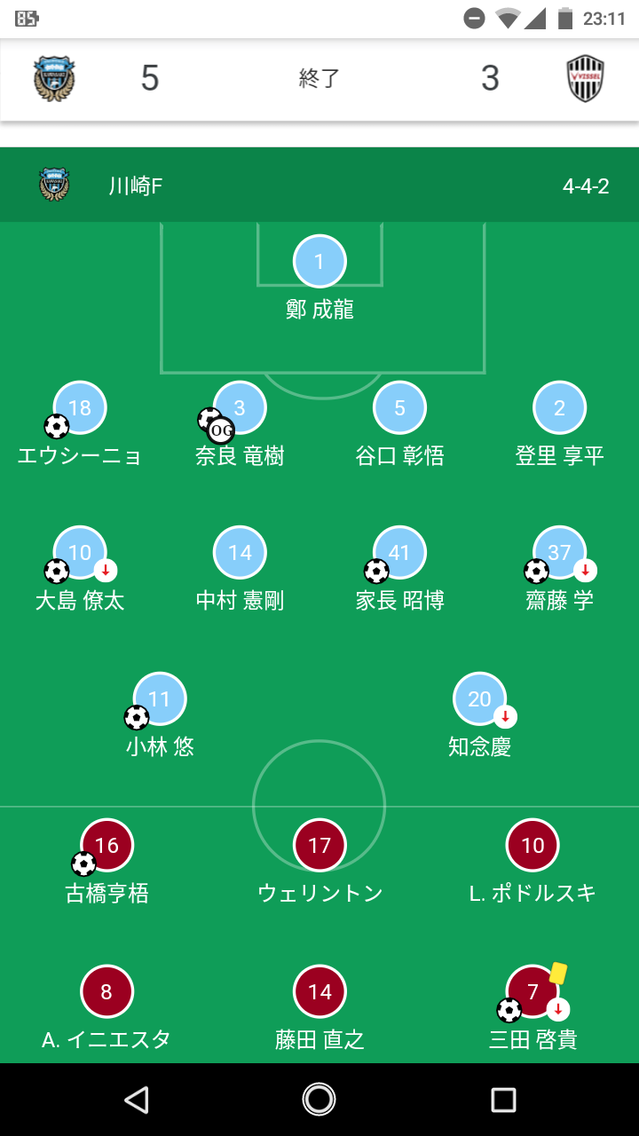Viewport: 639px width, 1136px height.
Task: Tap the 川崎F team name label
Action: [x=136, y=186]
